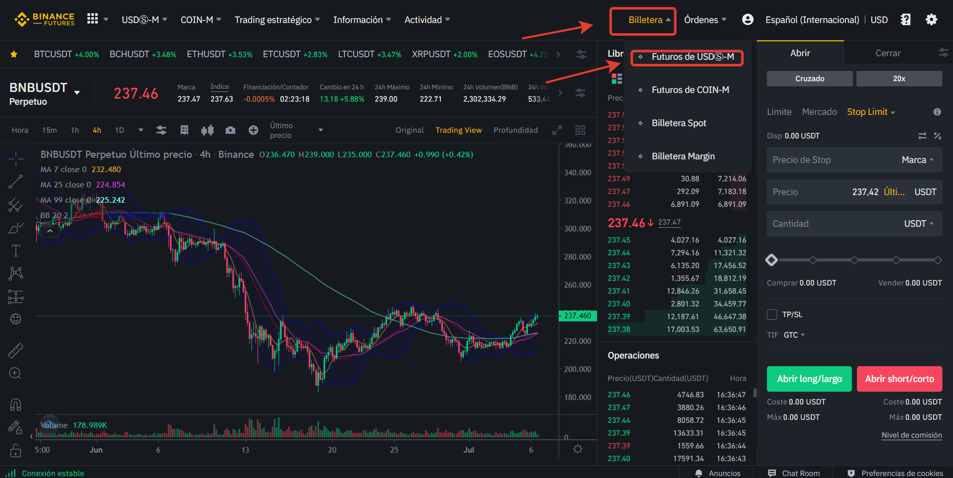Select the text annotation tool
This screenshot has height=478, width=953.
click(16, 250)
